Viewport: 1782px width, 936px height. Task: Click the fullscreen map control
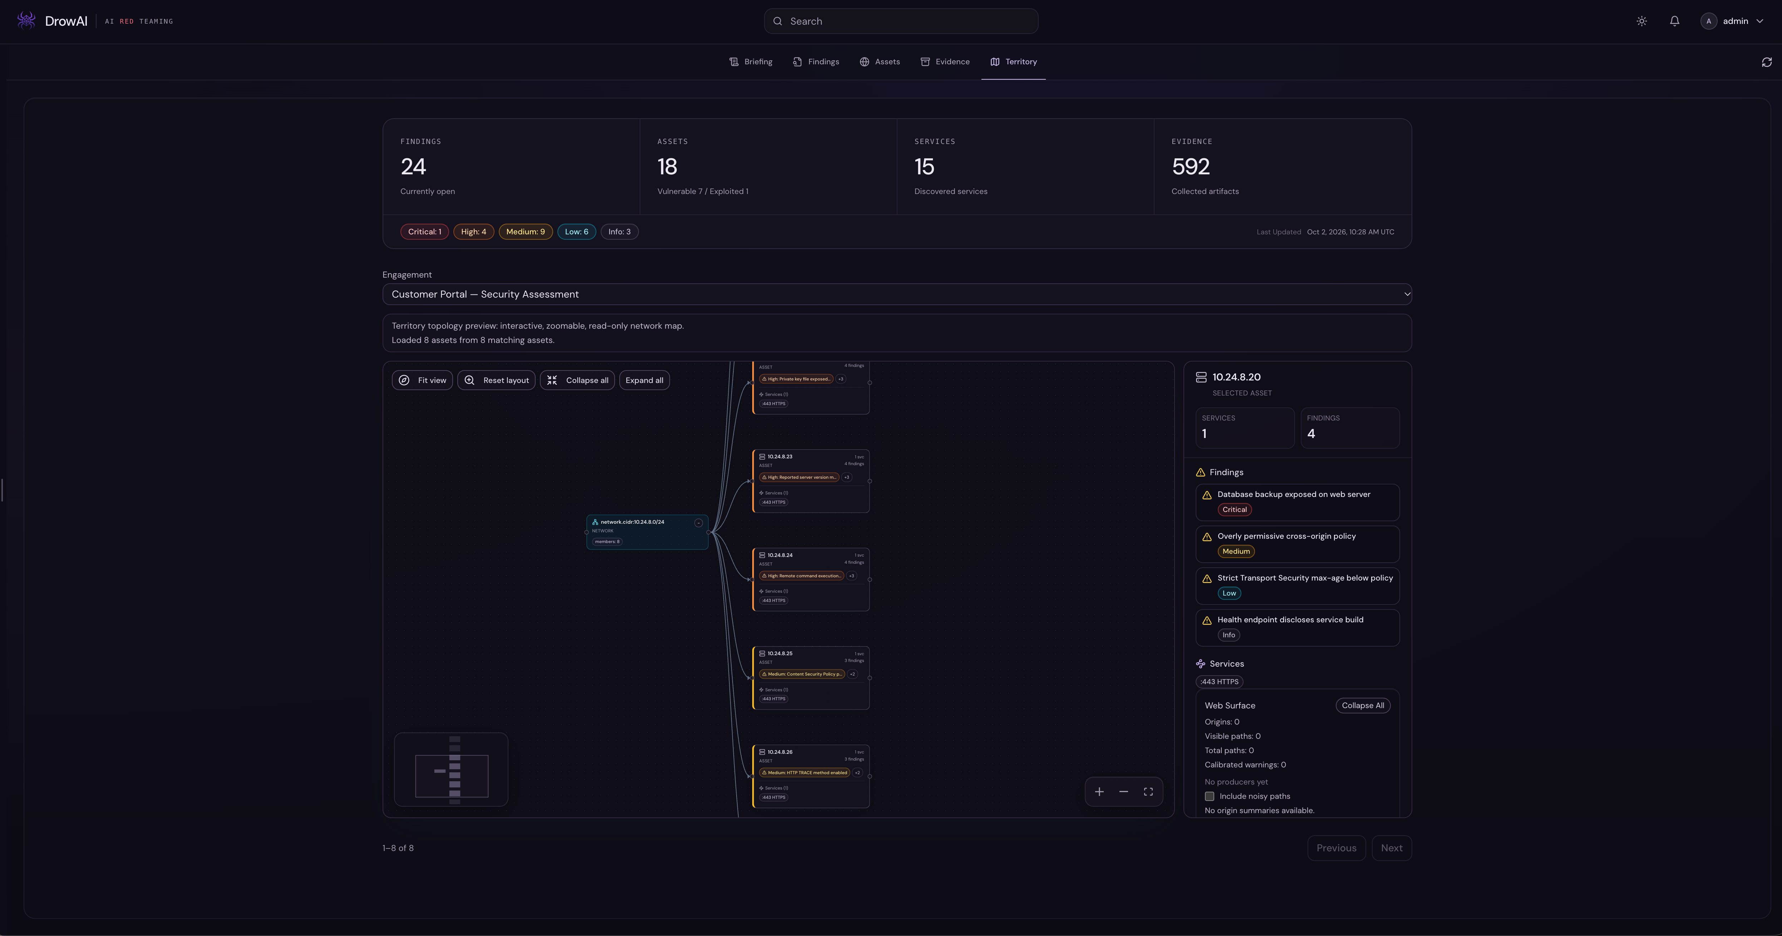[x=1148, y=792]
